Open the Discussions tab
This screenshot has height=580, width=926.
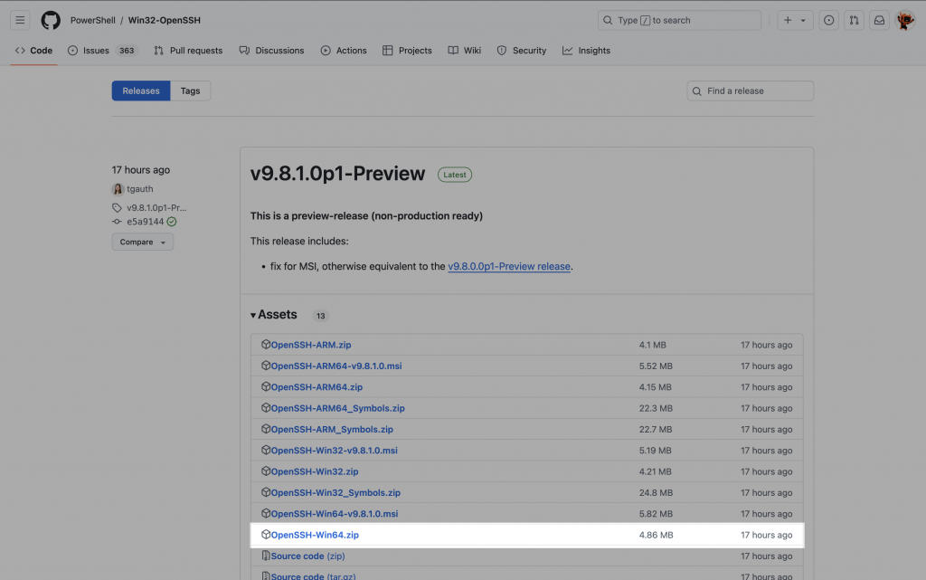[271, 51]
